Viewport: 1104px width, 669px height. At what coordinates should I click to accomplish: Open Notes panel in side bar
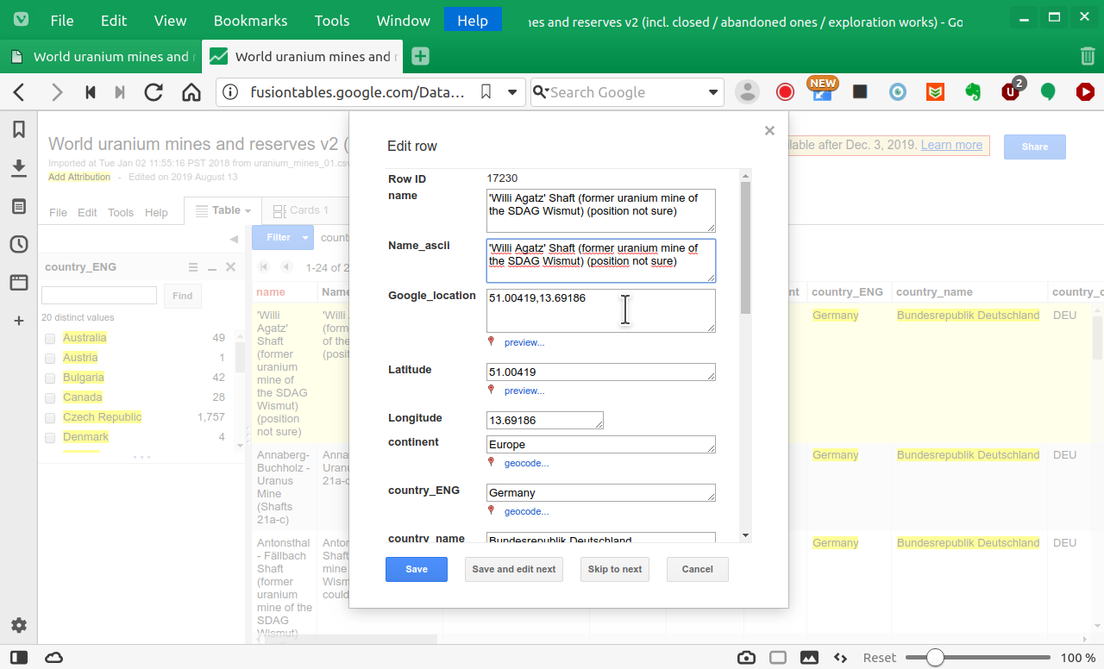click(x=19, y=207)
